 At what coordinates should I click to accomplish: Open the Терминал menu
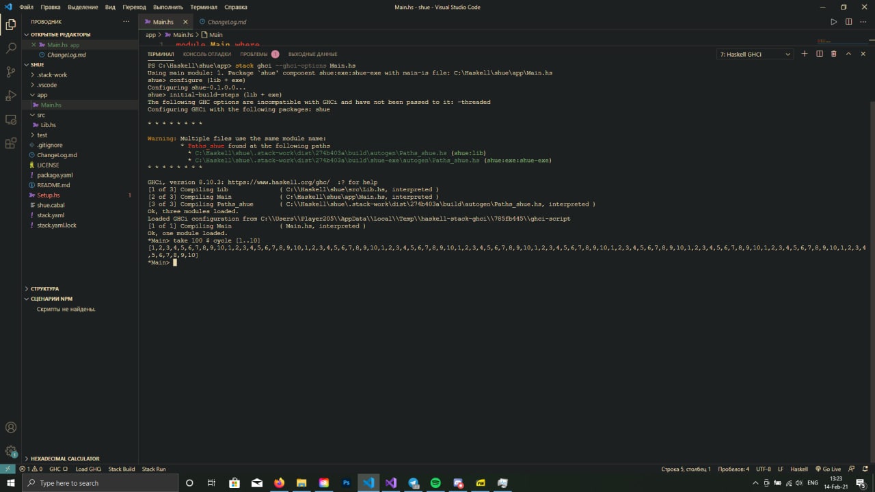[204, 7]
